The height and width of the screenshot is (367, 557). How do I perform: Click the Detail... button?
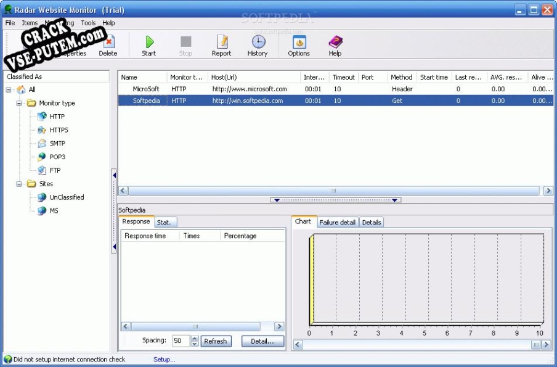262,341
